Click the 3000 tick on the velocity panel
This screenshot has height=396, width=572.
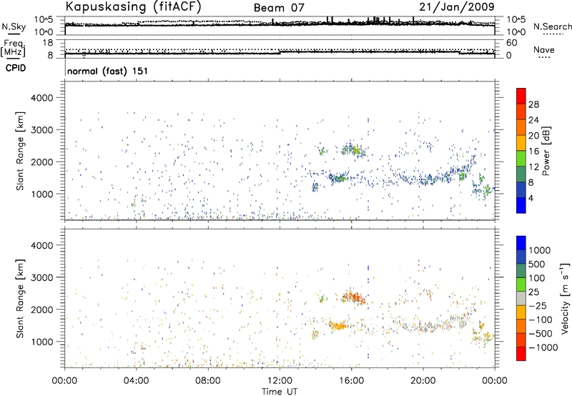(42, 277)
